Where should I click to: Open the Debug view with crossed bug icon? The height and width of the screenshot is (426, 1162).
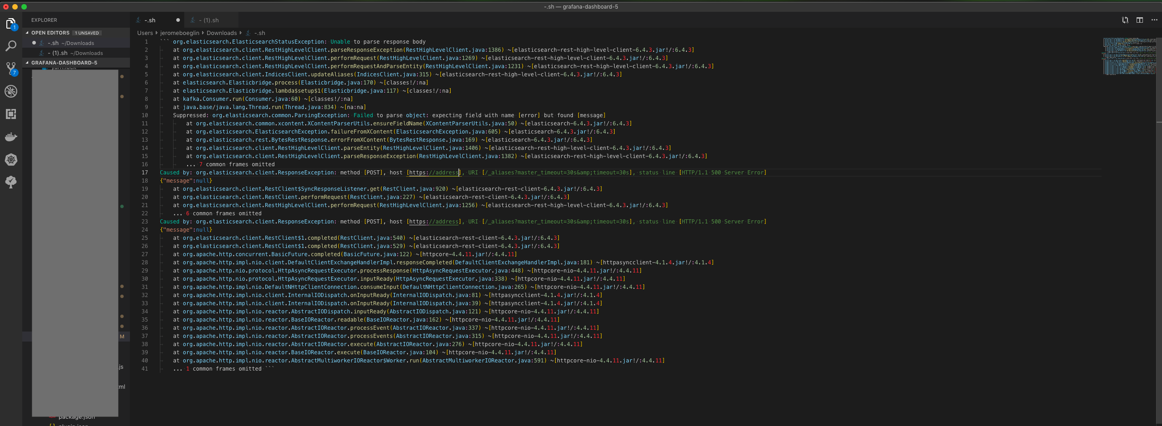[11, 91]
